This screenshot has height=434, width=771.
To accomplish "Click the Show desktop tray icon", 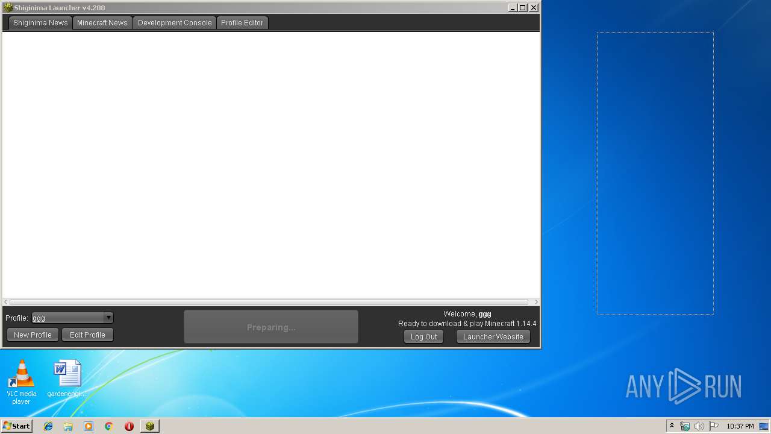I will [764, 426].
